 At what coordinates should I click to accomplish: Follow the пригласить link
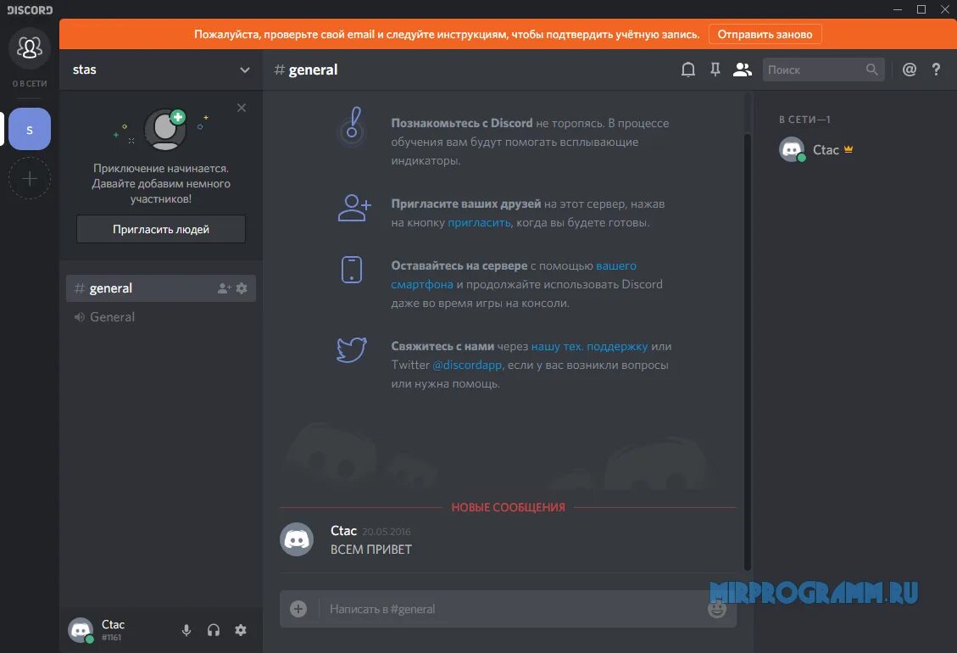[479, 222]
